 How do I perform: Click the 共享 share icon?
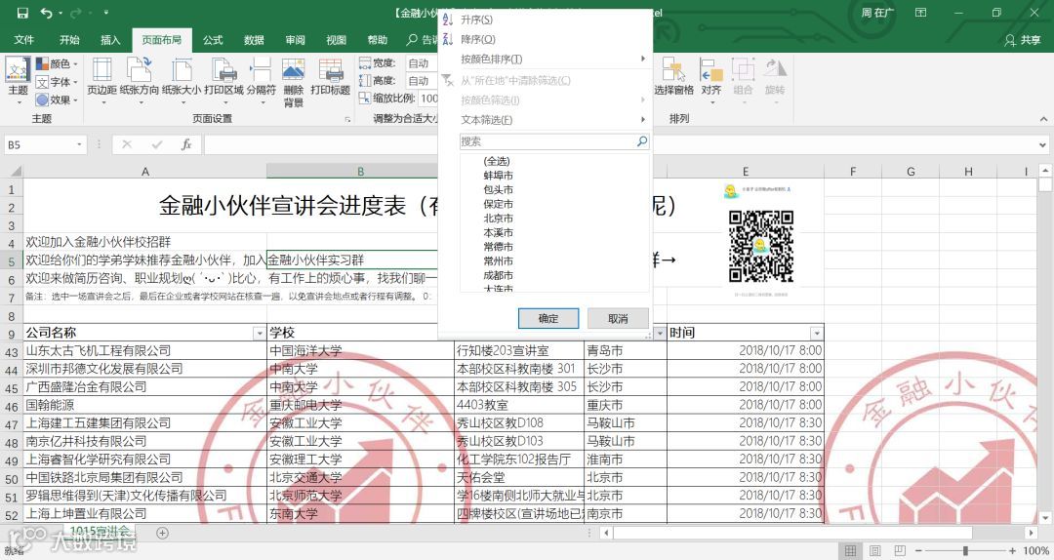1023,40
